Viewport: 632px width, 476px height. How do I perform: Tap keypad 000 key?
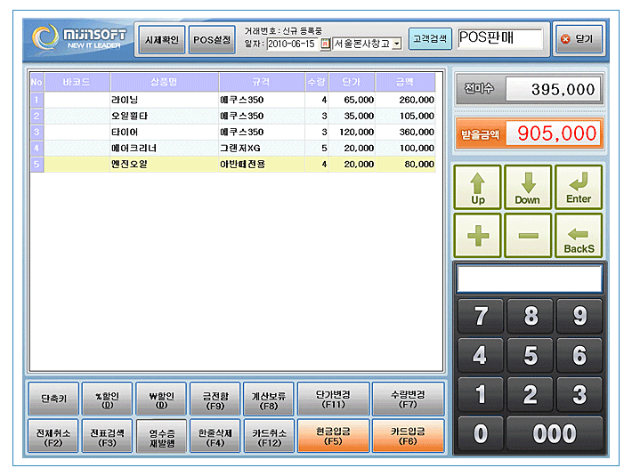555,433
